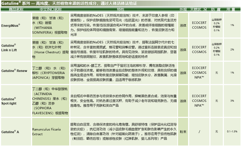This screenshot has height=146, width=241.
Task: Click the 中文INCI名称 column header
Action: [51, 9]
